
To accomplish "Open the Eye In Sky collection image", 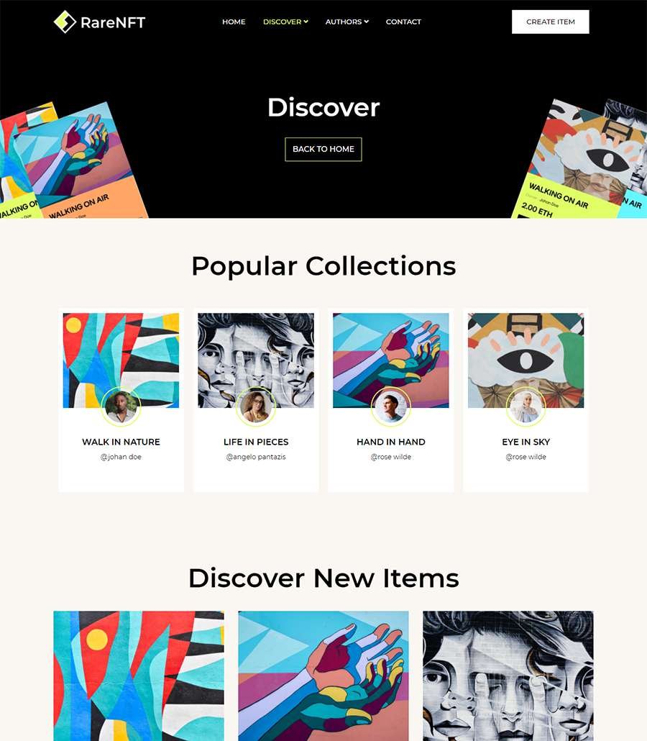I will pyautogui.click(x=526, y=360).
